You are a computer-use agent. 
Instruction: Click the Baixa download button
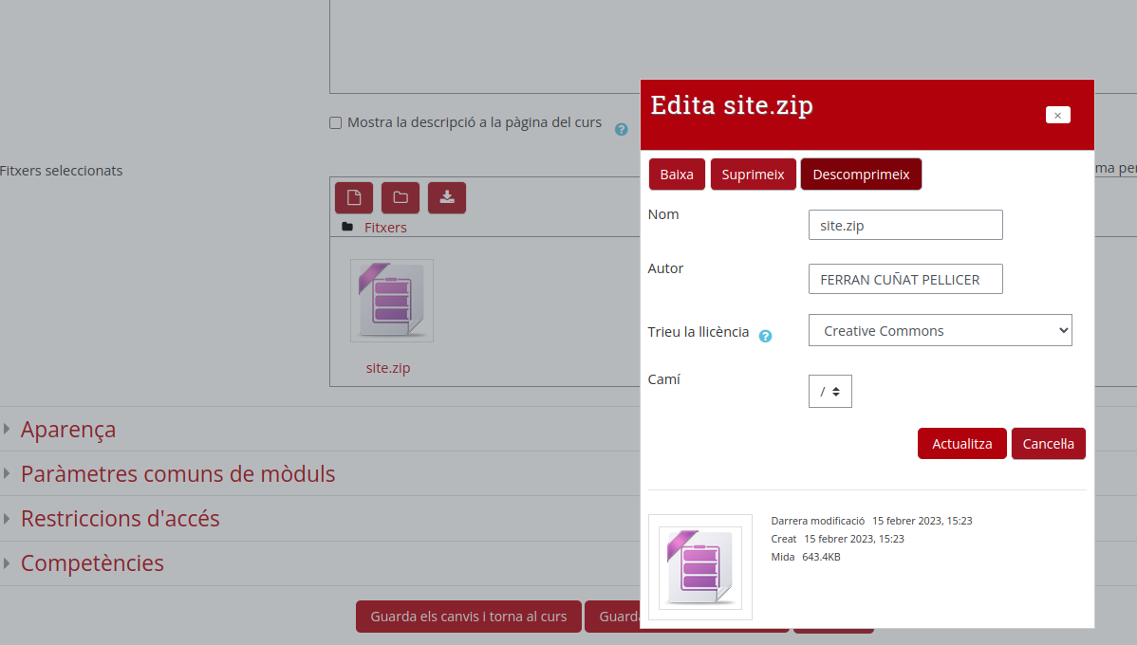(x=677, y=175)
